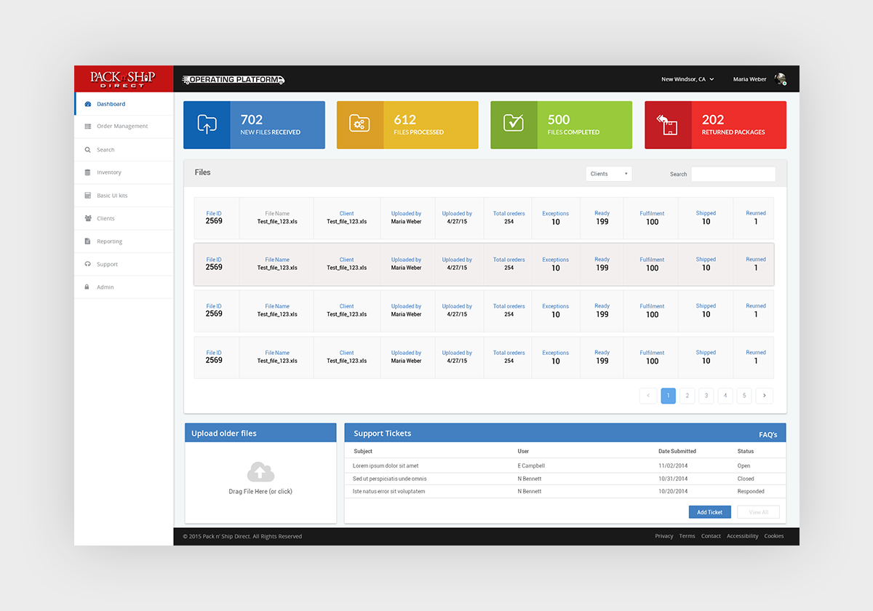Click the Files search input field
Image resolution: width=873 pixels, height=611 pixels.
coord(733,174)
